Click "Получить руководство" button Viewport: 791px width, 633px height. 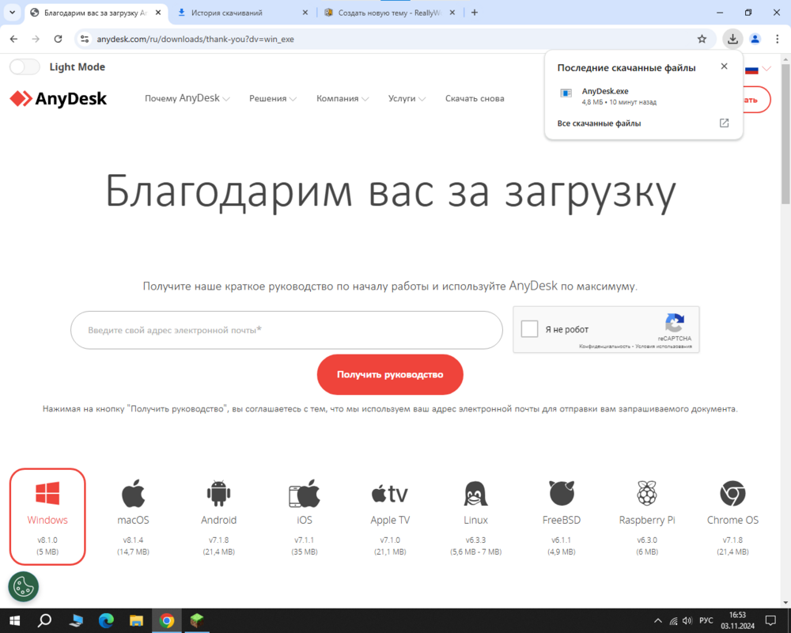tap(390, 374)
